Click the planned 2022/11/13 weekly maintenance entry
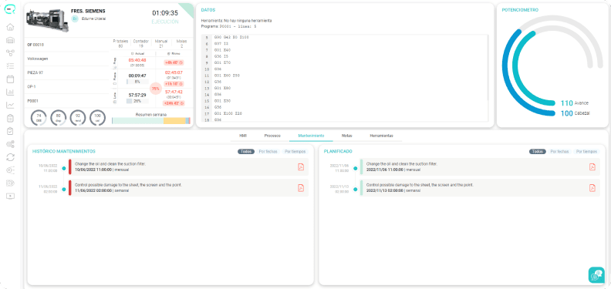This screenshot has width=611, height=289. tap(480, 188)
